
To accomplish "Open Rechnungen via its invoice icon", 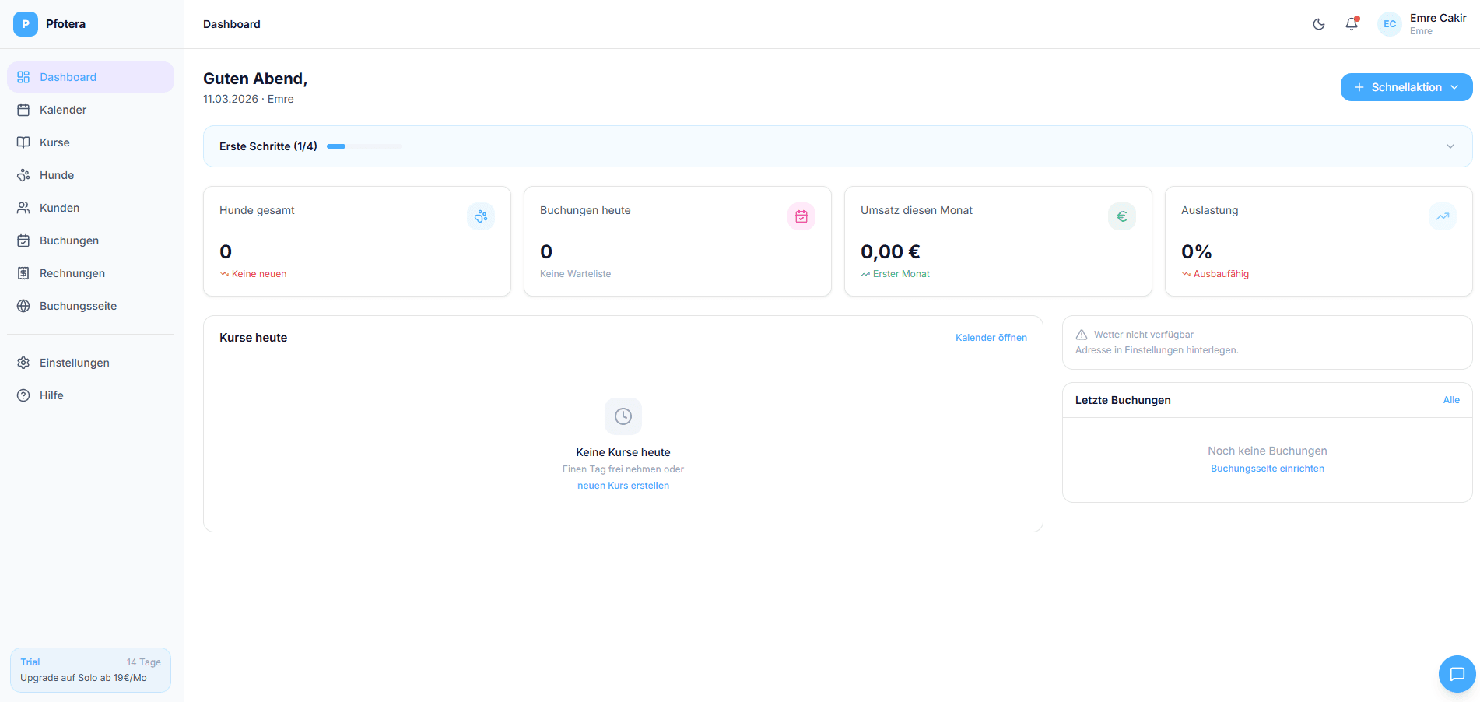I will pyautogui.click(x=24, y=273).
